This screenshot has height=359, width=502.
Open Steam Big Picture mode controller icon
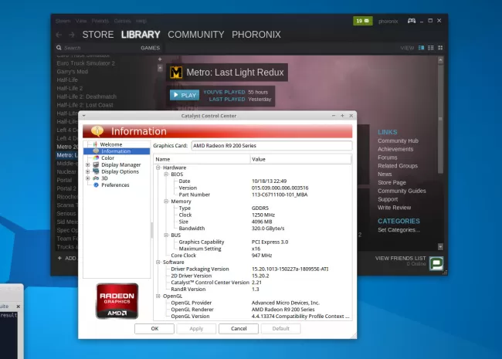(x=412, y=21)
